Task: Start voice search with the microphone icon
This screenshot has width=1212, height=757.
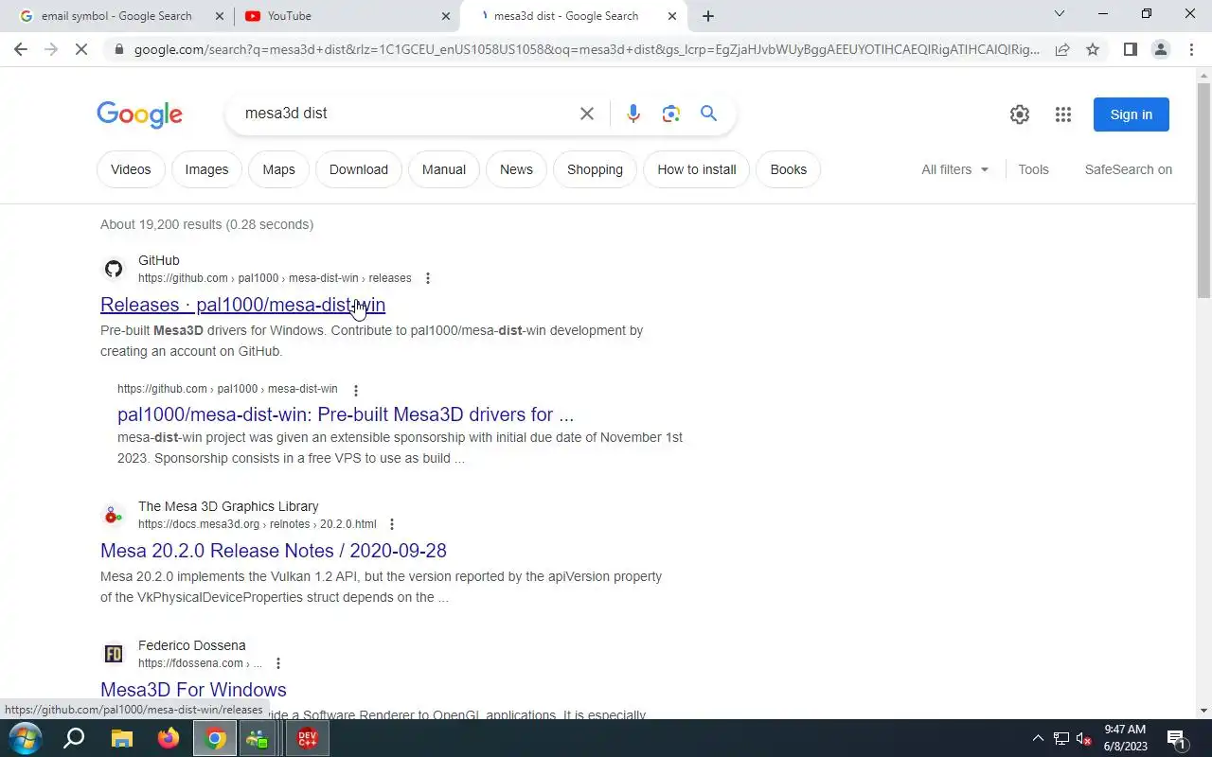Action: pyautogui.click(x=633, y=114)
